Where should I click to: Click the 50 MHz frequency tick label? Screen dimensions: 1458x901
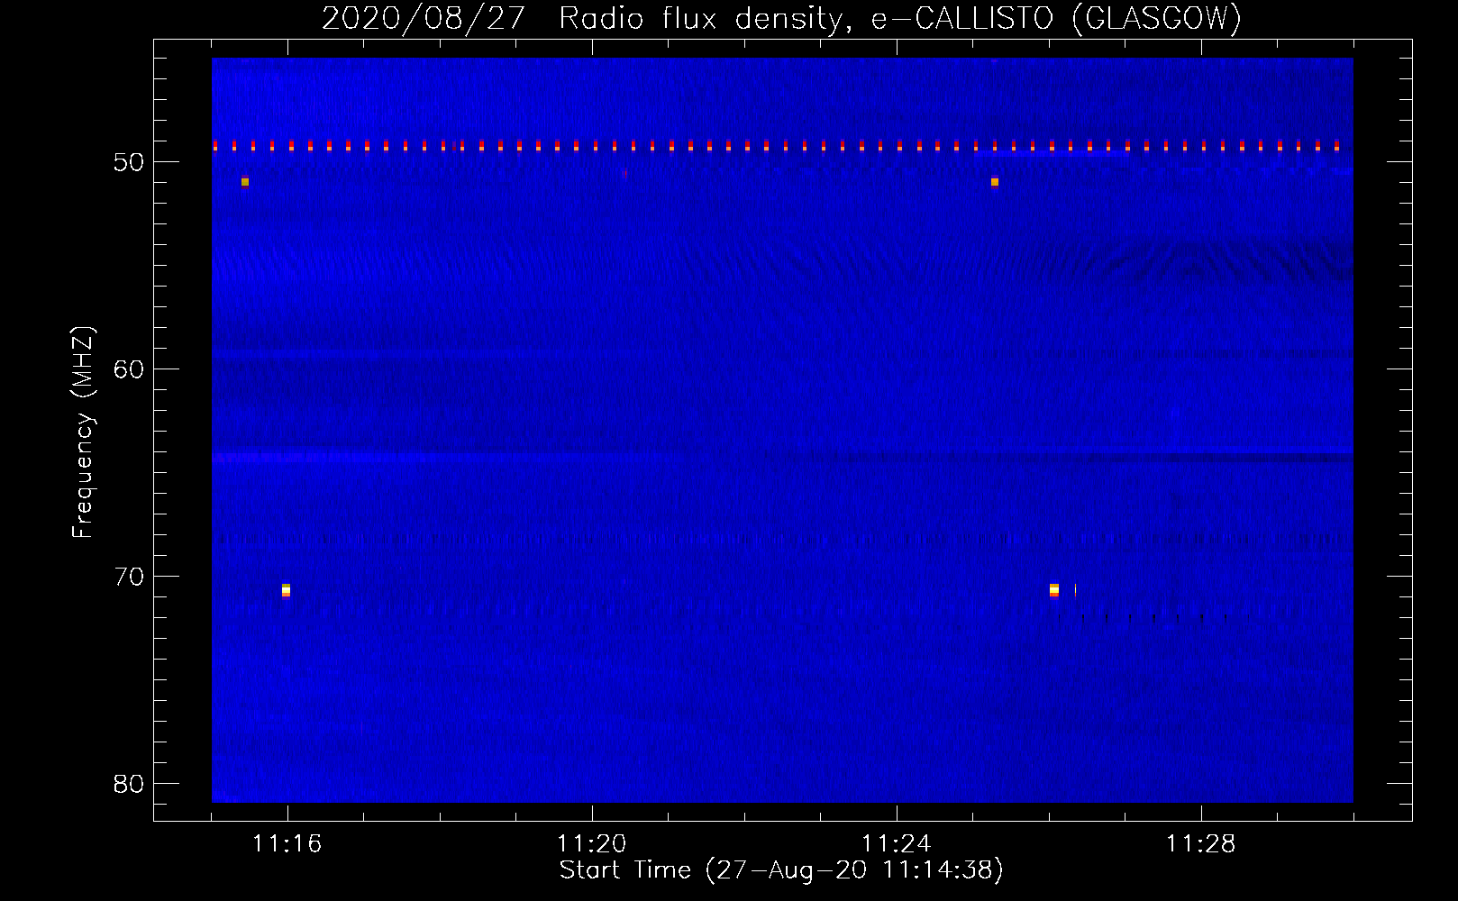click(x=129, y=162)
